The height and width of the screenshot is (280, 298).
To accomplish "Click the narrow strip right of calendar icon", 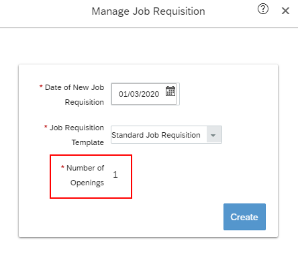I will click(x=178, y=94).
